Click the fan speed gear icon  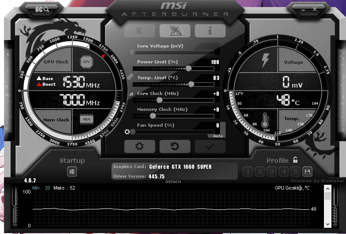(x=127, y=132)
